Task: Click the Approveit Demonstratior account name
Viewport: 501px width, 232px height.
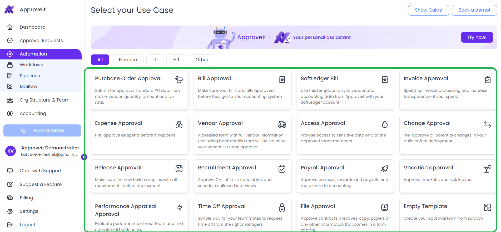Action: point(50,148)
